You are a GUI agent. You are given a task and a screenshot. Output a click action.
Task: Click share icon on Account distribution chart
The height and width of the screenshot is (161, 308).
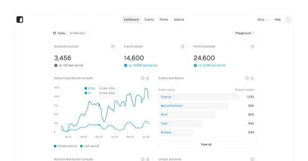(148, 78)
